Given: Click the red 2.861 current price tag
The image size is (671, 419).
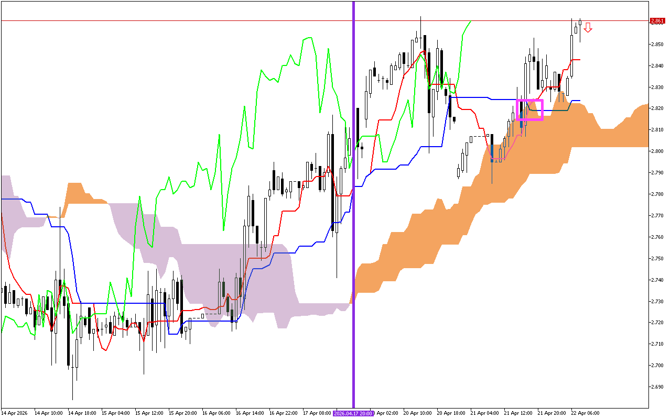Looking at the screenshot, I should point(657,21).
